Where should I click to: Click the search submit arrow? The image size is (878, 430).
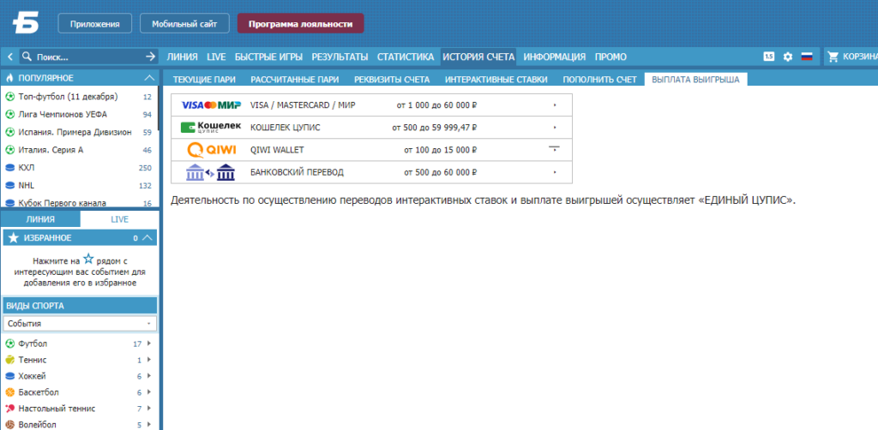pyautogui.click(x=150, y=57)
